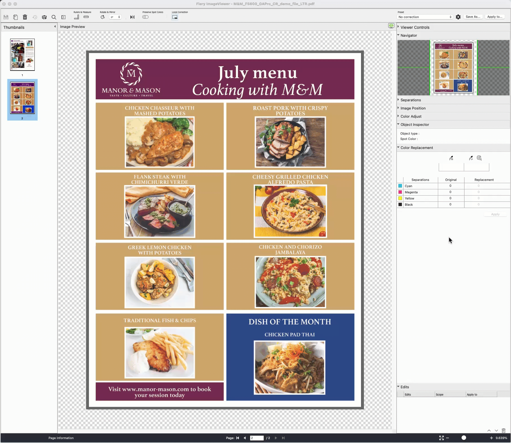The height and width of the screenshot is (443, 511).
Task: Open rotation angle dropdown
Action: click(x=115, y=17)
